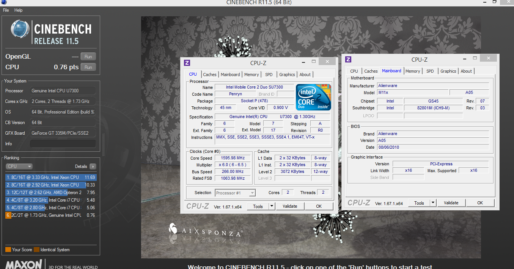The height and width of the screenshot is (269, 514).
Task: Click the Processor field Genuine Intel CPU U7300
Action: pyautogui.click(x=63, y=91)
